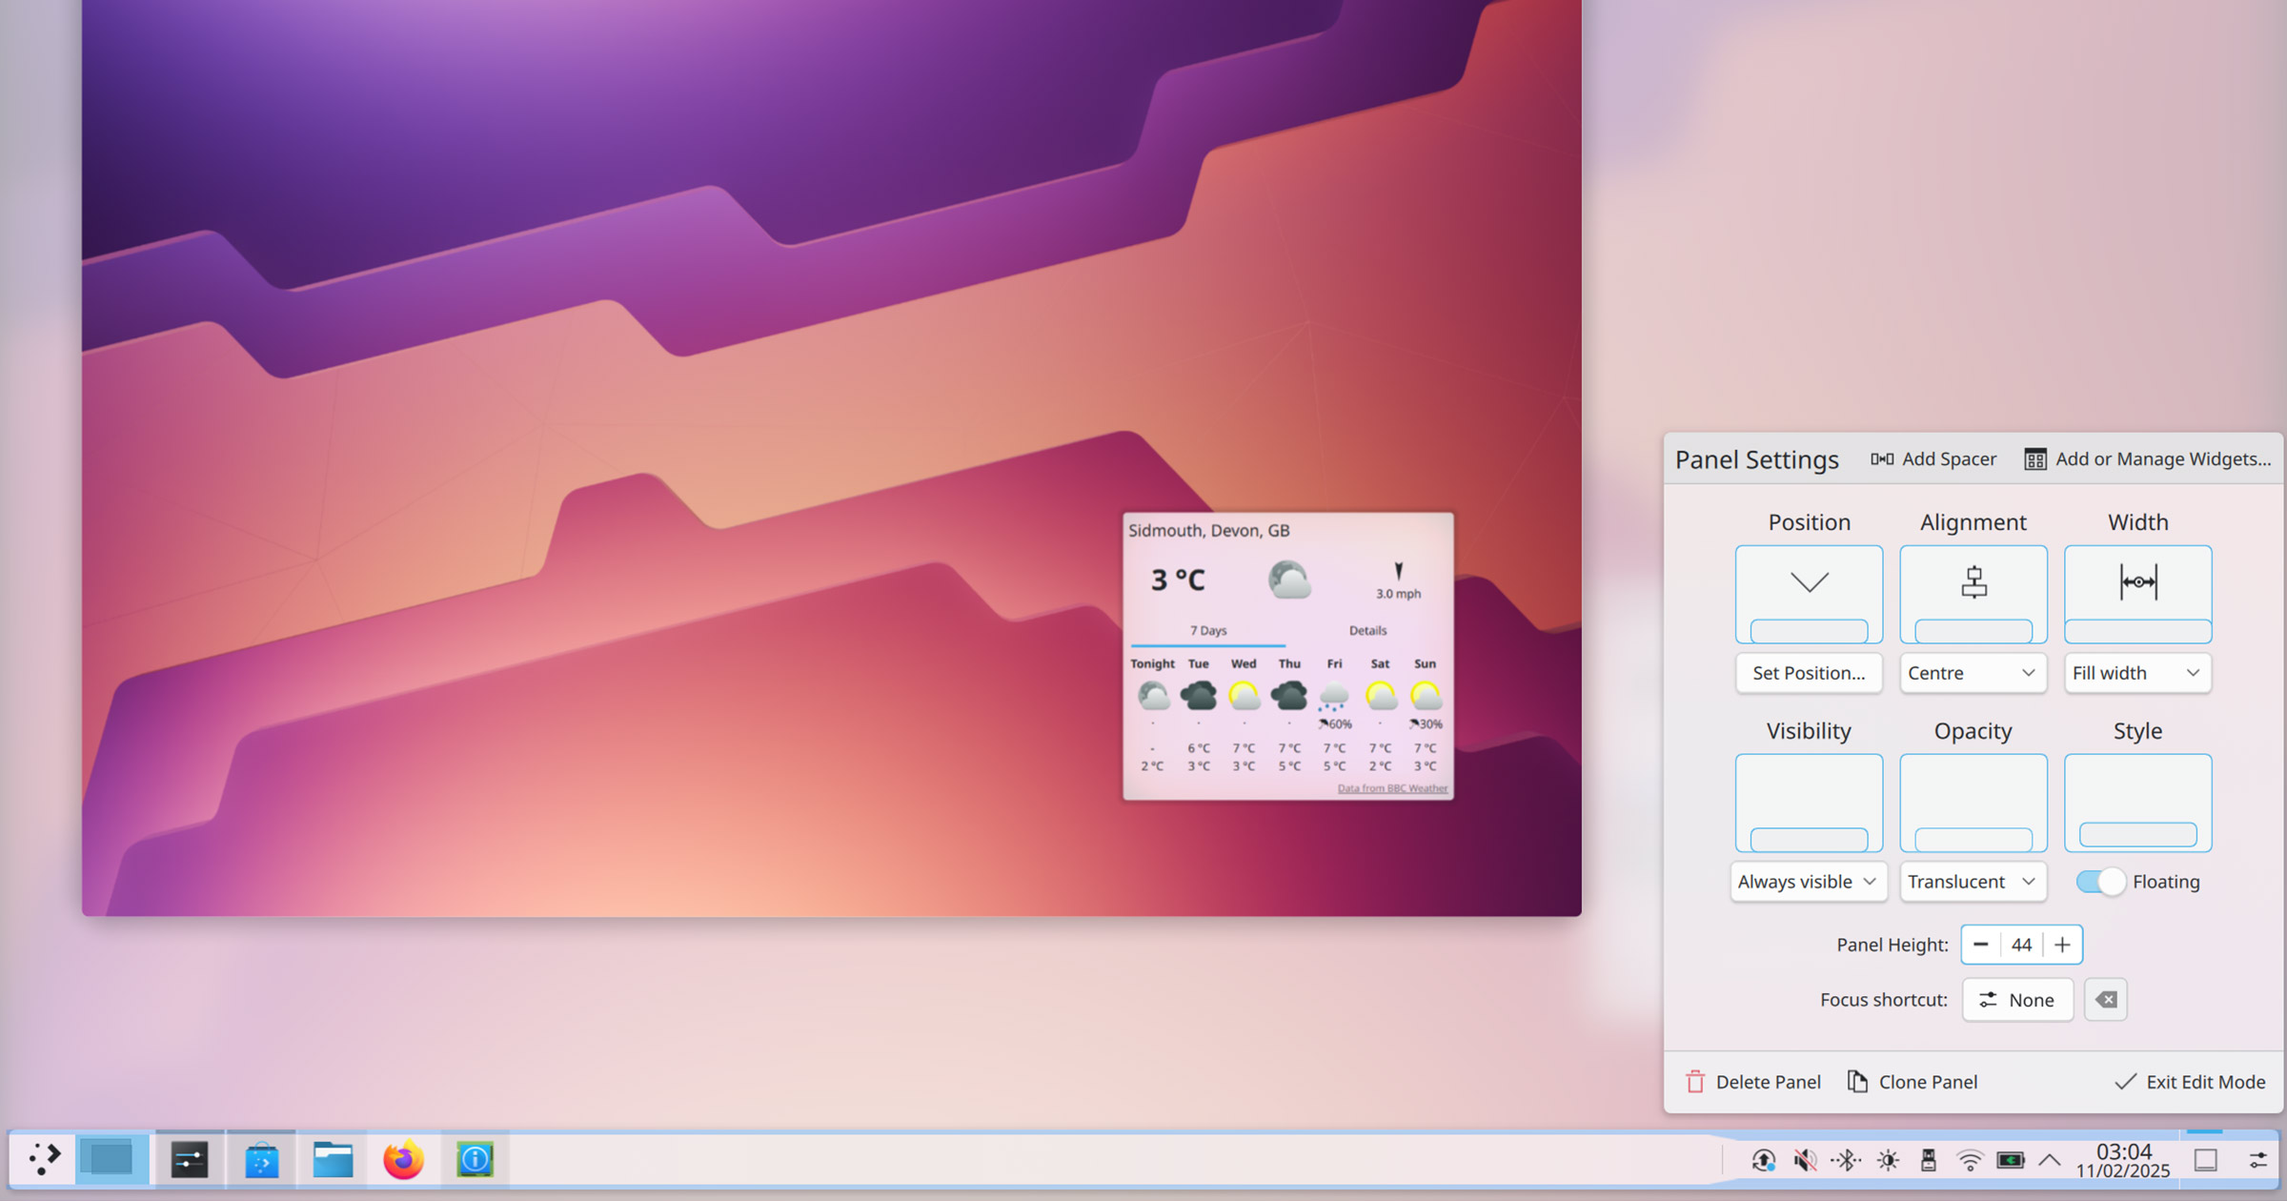Screen dimensions: 2287x1201
Task: Show hidden system tray icons arrow
Action: [2050, 1160]
